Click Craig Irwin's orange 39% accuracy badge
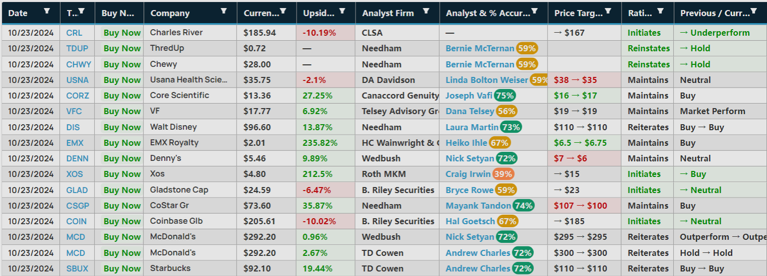 coord(503,174)
